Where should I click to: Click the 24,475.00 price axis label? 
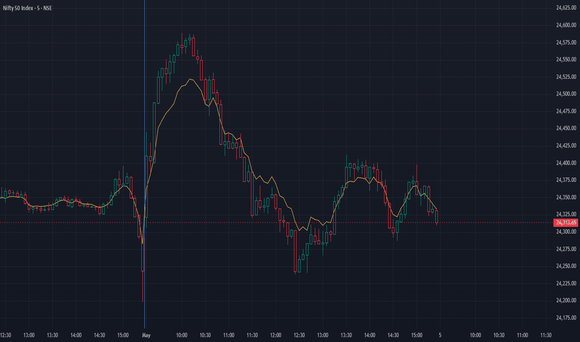pos(566,111)
